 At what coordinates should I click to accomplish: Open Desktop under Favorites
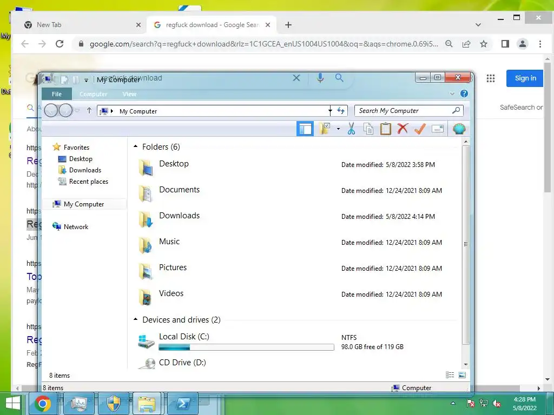point(75,159)
